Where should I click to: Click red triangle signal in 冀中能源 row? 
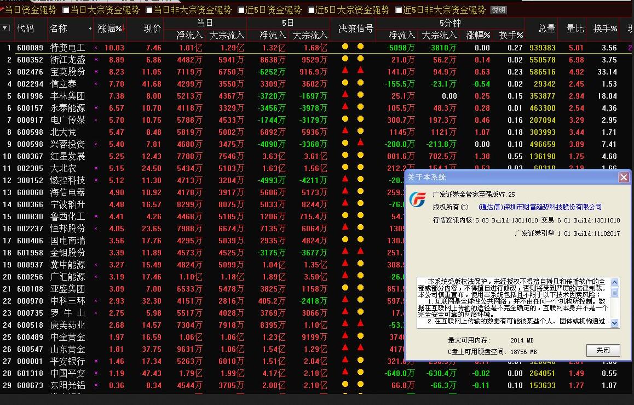pyautogui.click(x=345, y=264)
